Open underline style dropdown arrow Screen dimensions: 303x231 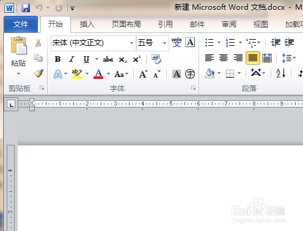[97, 59]
